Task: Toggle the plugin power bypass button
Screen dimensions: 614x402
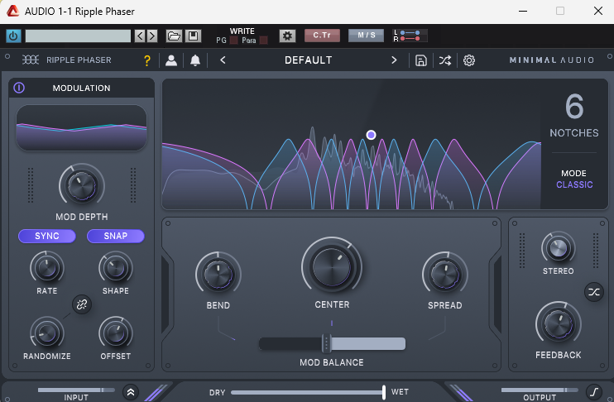Action: click(x=13, y=36)
